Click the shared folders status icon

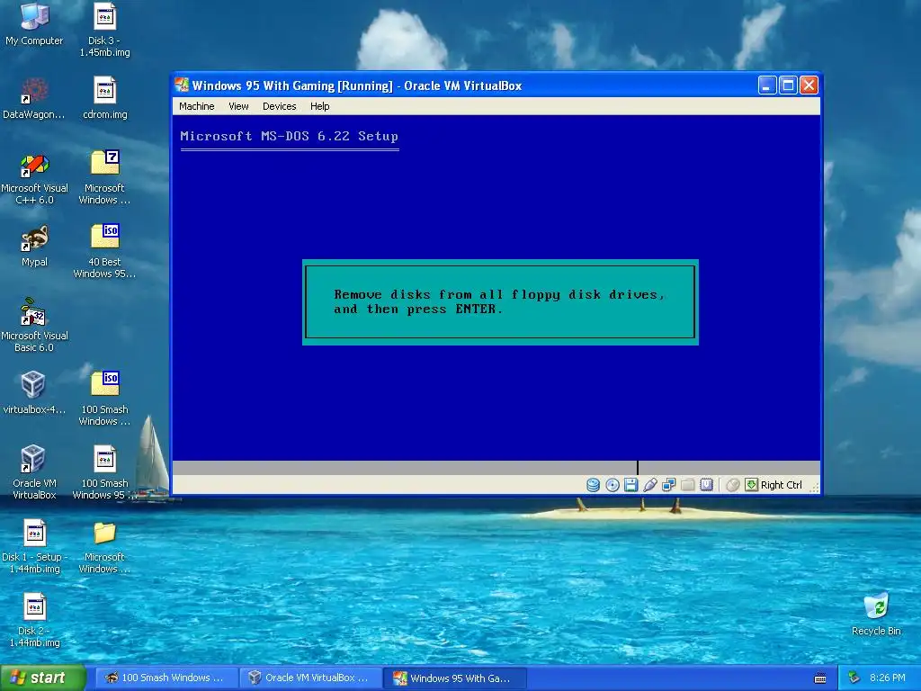pos(688,485)
